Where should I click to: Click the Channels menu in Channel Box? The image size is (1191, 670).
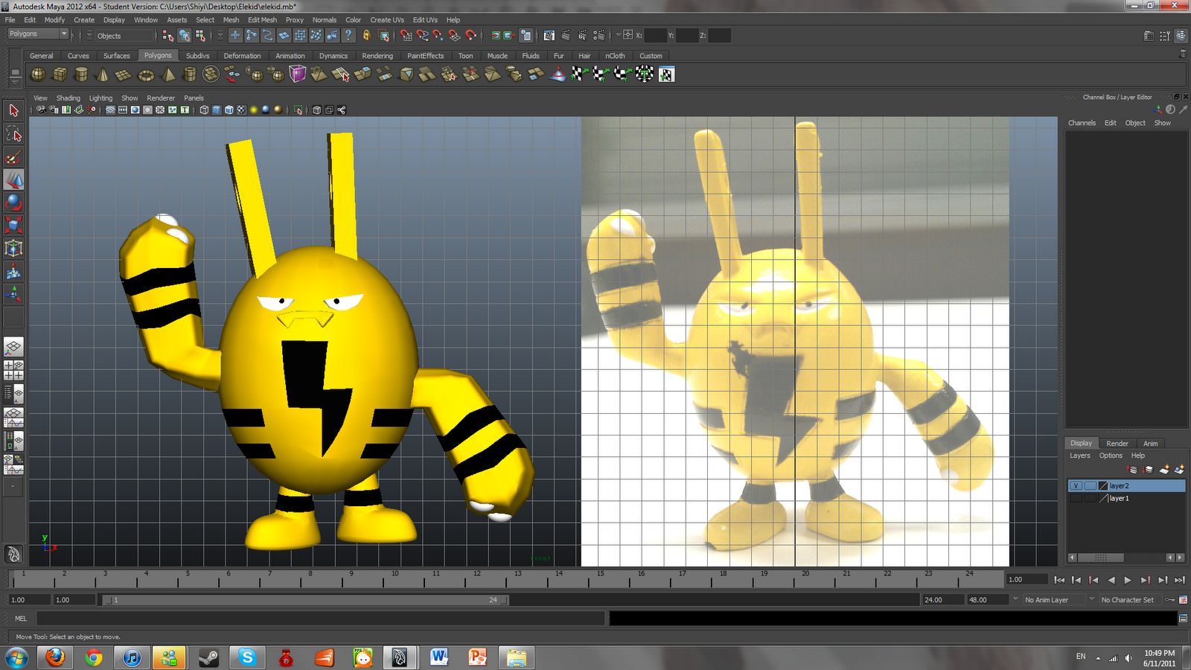[x=1082, y=123]
